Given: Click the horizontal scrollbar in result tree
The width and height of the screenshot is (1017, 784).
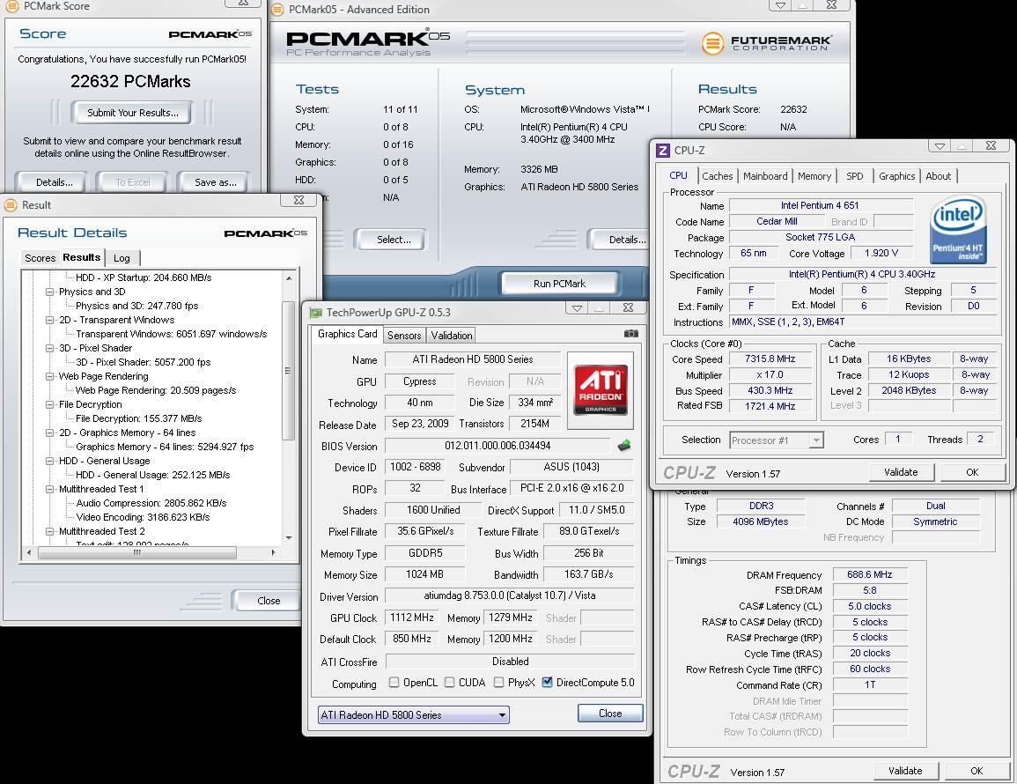Looking at the screenshot, I should click(x=136, y=552).
